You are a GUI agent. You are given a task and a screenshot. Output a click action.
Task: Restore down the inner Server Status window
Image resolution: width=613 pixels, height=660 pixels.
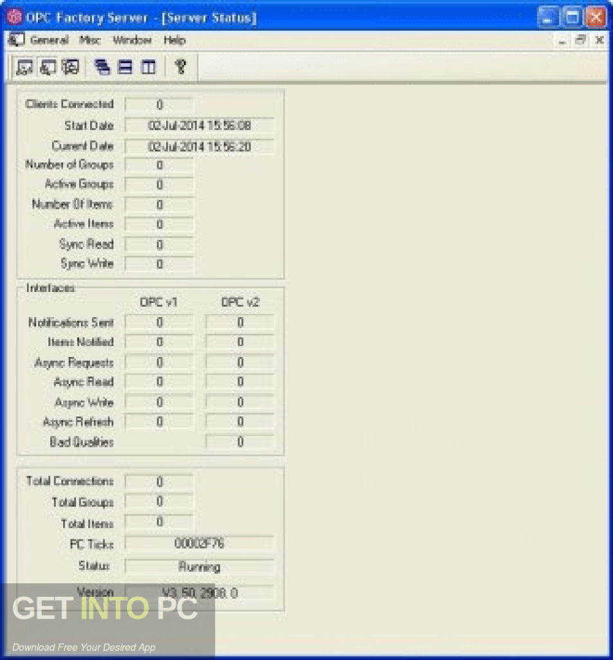pyautogui.click(x=581, y=41)
